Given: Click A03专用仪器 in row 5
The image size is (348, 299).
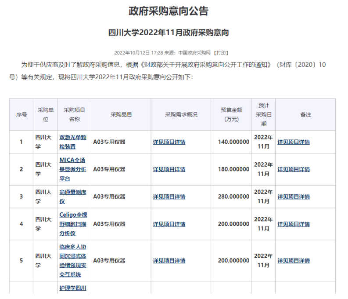Looking at the screenshot, I should tap(109, 261).
